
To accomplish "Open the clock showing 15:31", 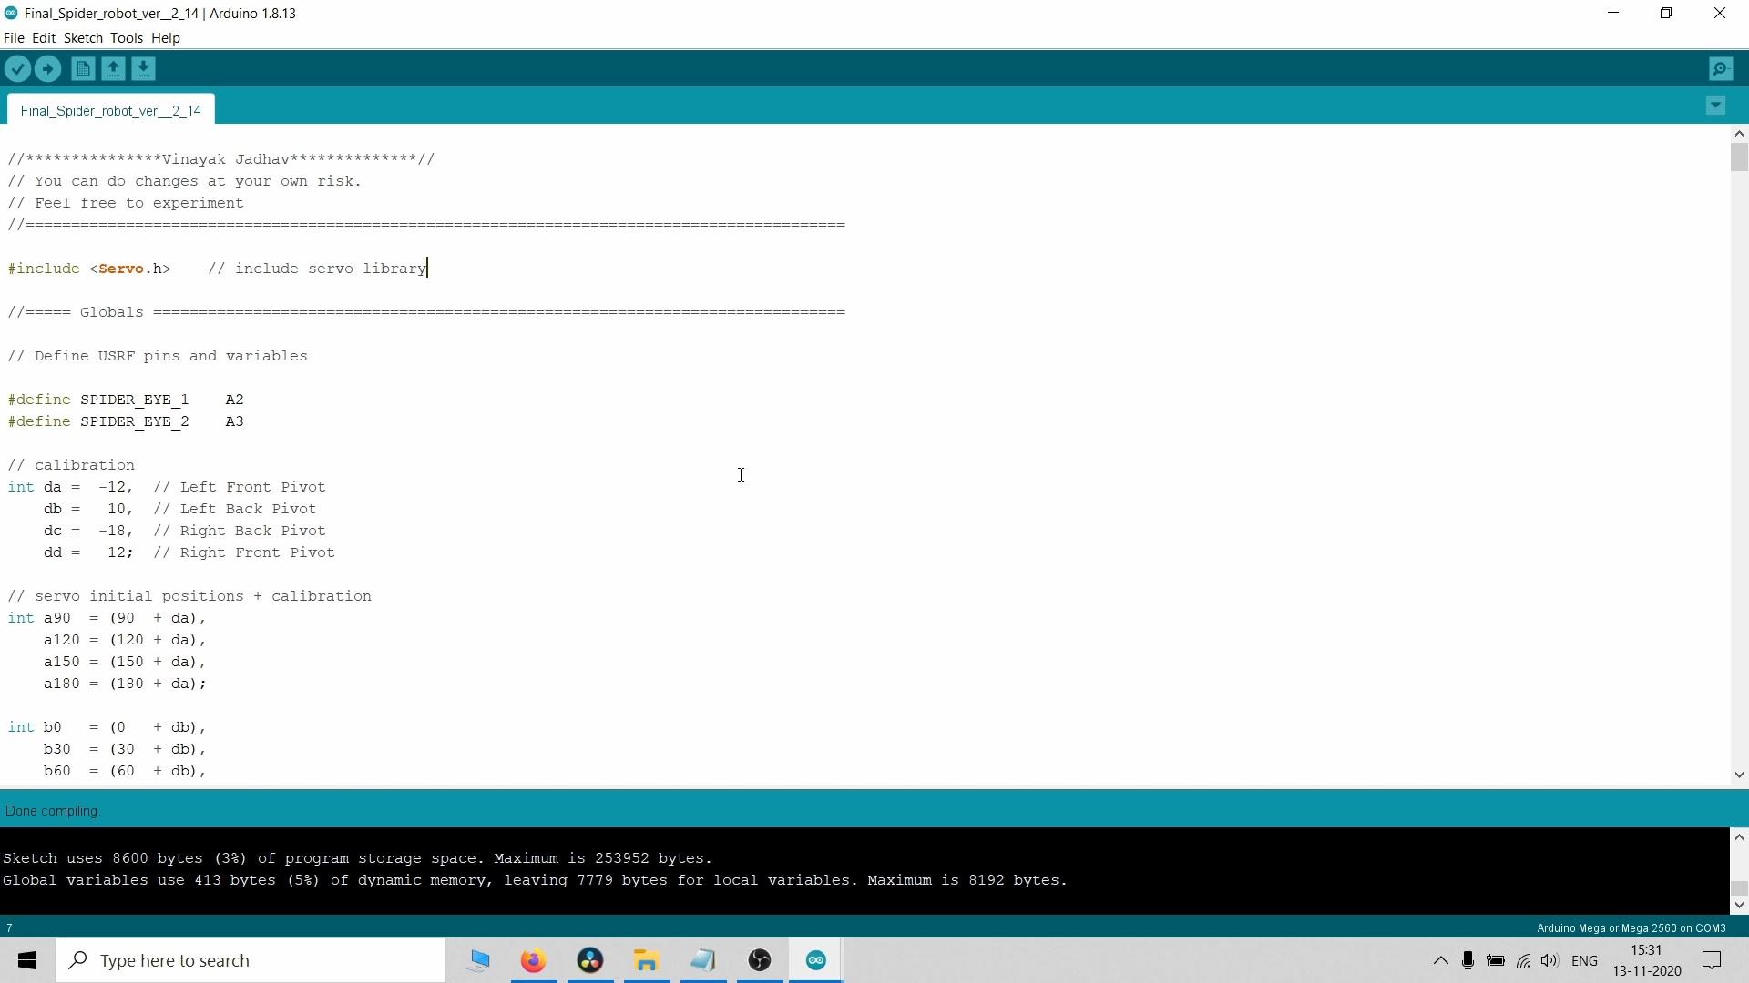I will [x=1647, y=960].
